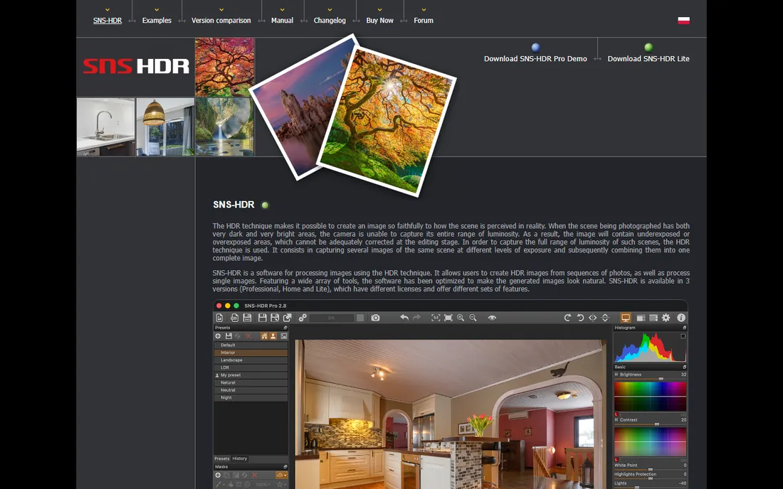Rotate the image clockwise icon

(x=568, y=318)
